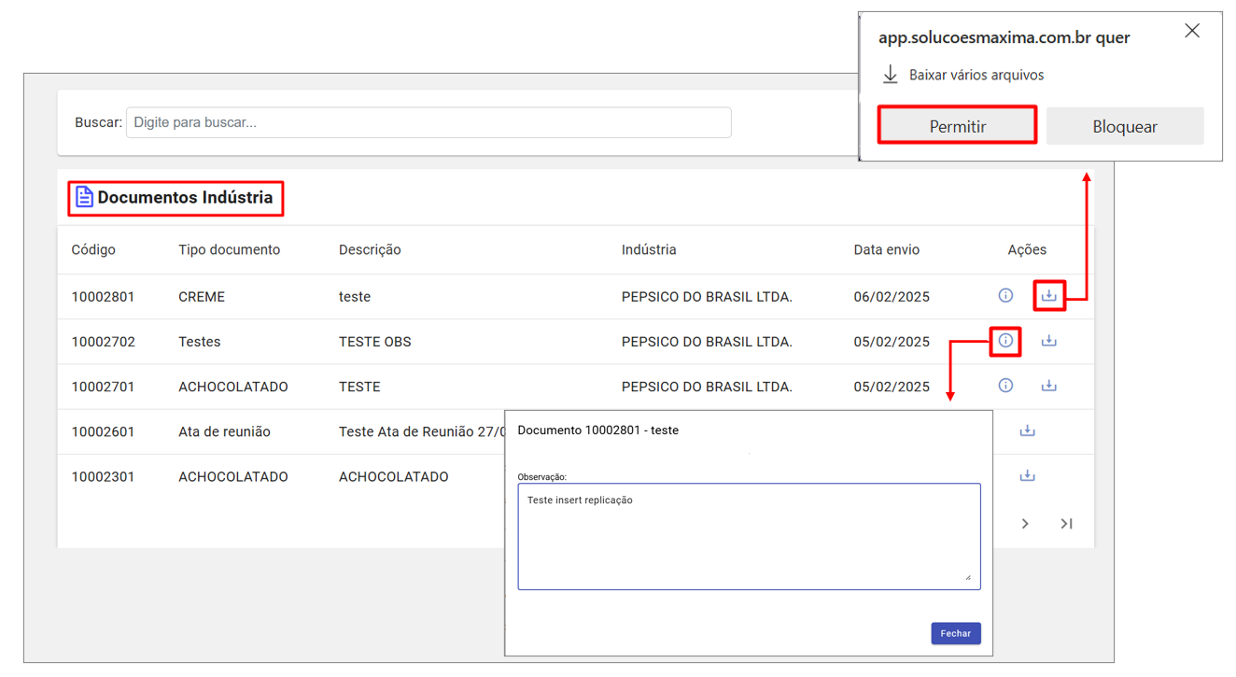This screenshot has height=677, width=1236.
Task: Download document 10002701 ACHOCOLATADO
Action: (x=1048, y=386)
